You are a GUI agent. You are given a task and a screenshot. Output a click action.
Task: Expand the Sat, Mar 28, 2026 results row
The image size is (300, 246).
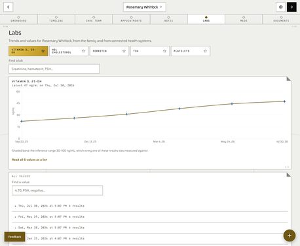click(x=150, y=228)
